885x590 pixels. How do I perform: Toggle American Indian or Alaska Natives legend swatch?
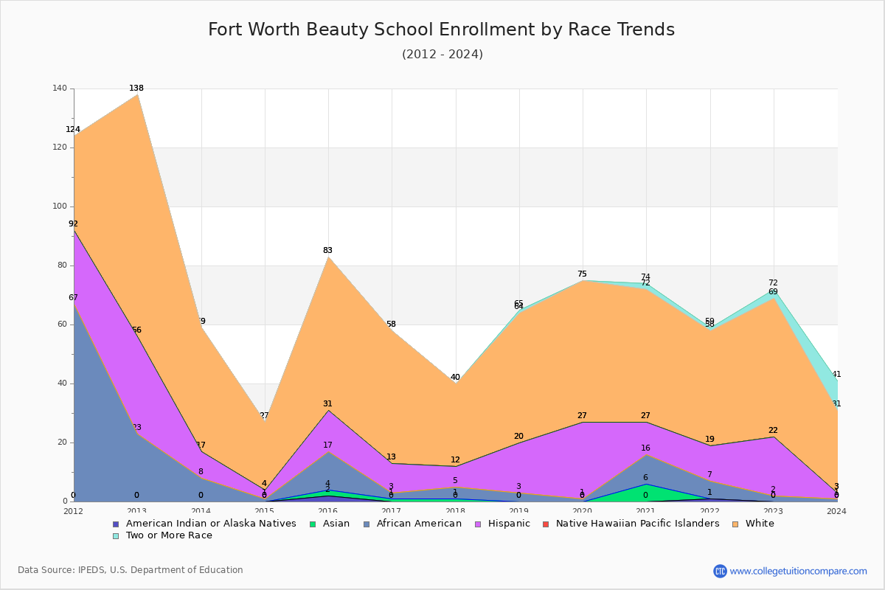tap(116, 524)
